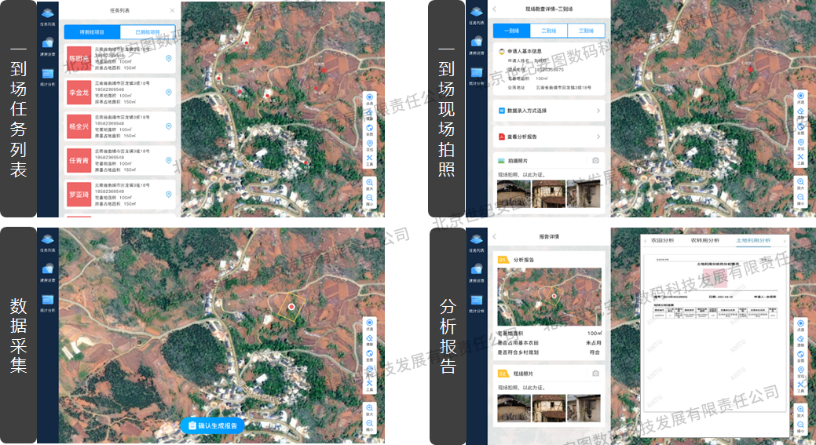Locate 李金龙's parcel with the pin icon
816x445 pixels.
coord(169,93)
